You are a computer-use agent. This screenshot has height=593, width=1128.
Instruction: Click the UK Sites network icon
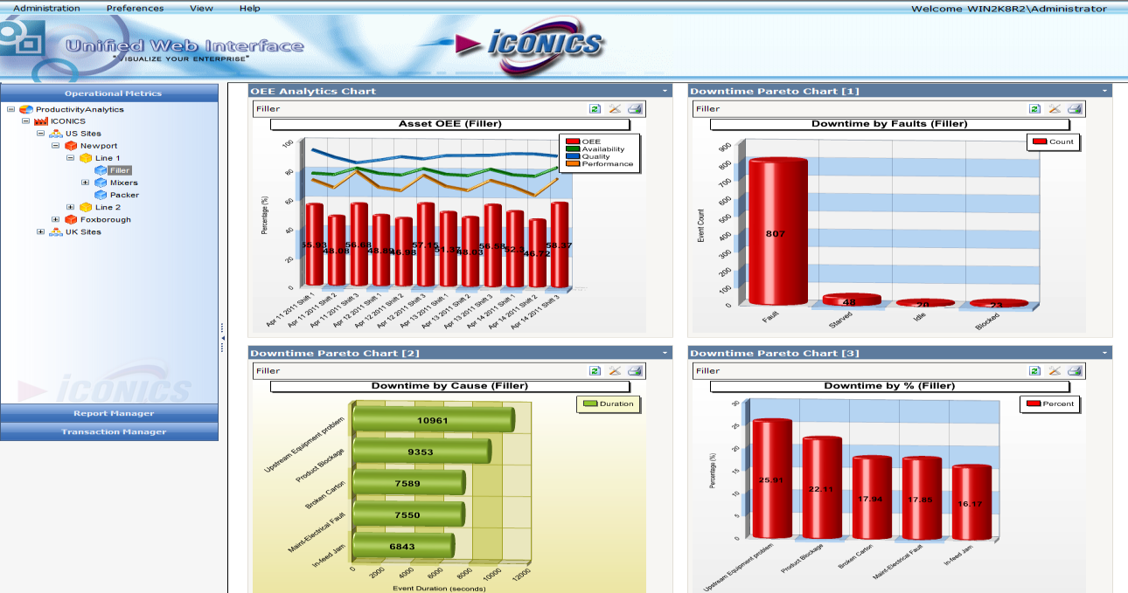(x=56, y=231)
